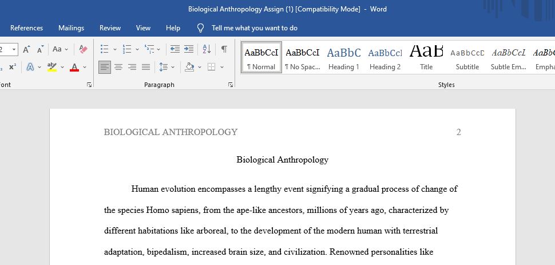Click the page number 2 in header
This screenshot has height=265, width=555.
(x=459, y=132)
